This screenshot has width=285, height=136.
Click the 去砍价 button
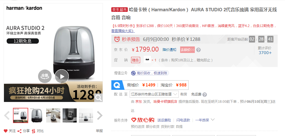187,50
